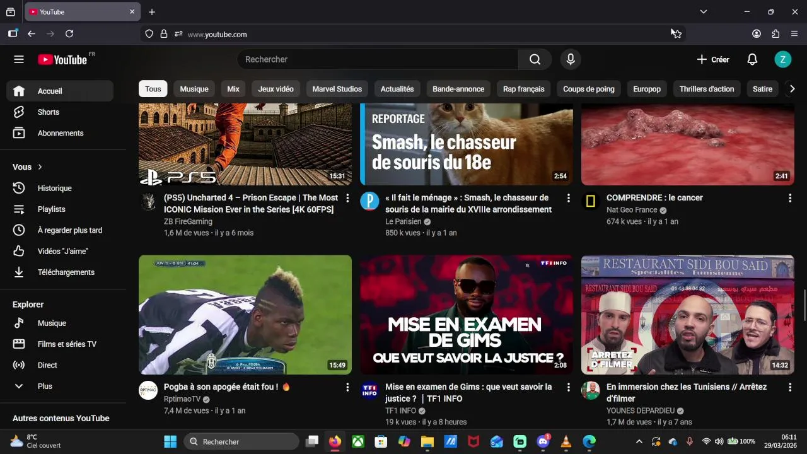Open the browser extensions puzzle icon
807x454 pixels.
[775, 34]
